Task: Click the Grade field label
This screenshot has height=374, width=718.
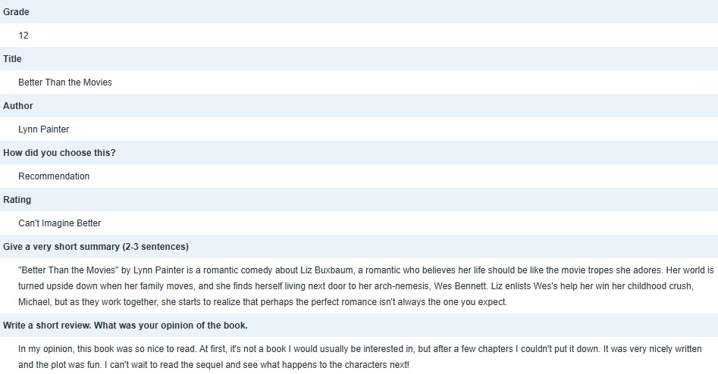Action: (x=16, y=12)
